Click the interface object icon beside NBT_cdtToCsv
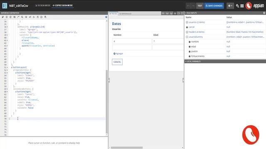This screenshot has height=149, width=266. point(5,5)
